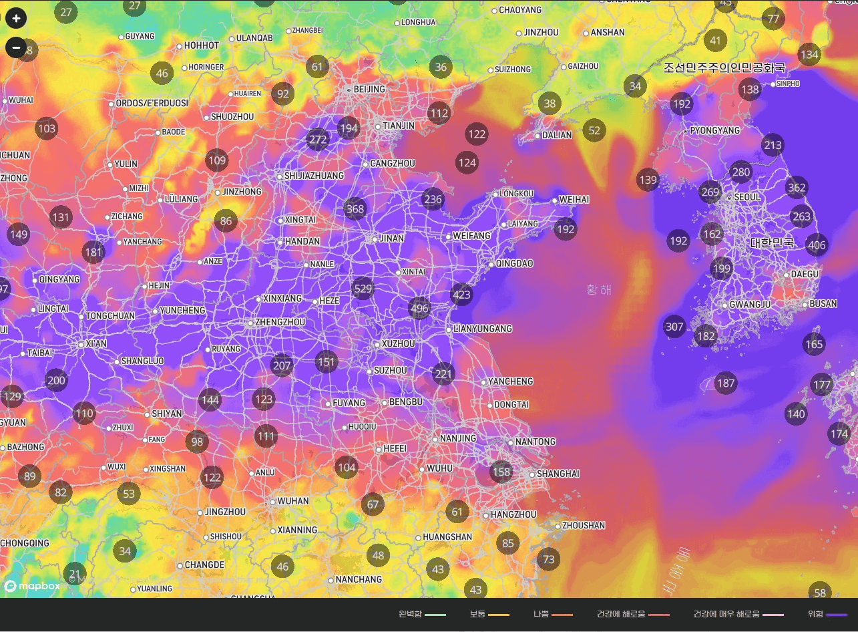This screenshot has height=632, width=858.
Task: Click the JINAN city label
Action: pyautogui.click(x=392, y=239)
